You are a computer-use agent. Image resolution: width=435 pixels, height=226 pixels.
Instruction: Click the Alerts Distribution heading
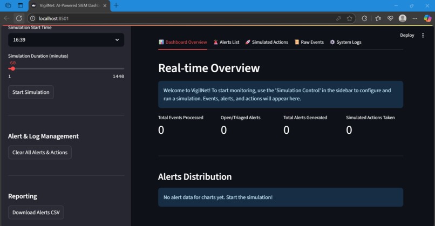[195, 176]
